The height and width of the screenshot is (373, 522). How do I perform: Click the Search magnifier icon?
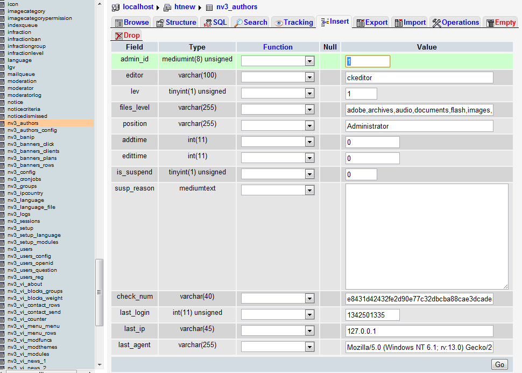click(238, 23)
